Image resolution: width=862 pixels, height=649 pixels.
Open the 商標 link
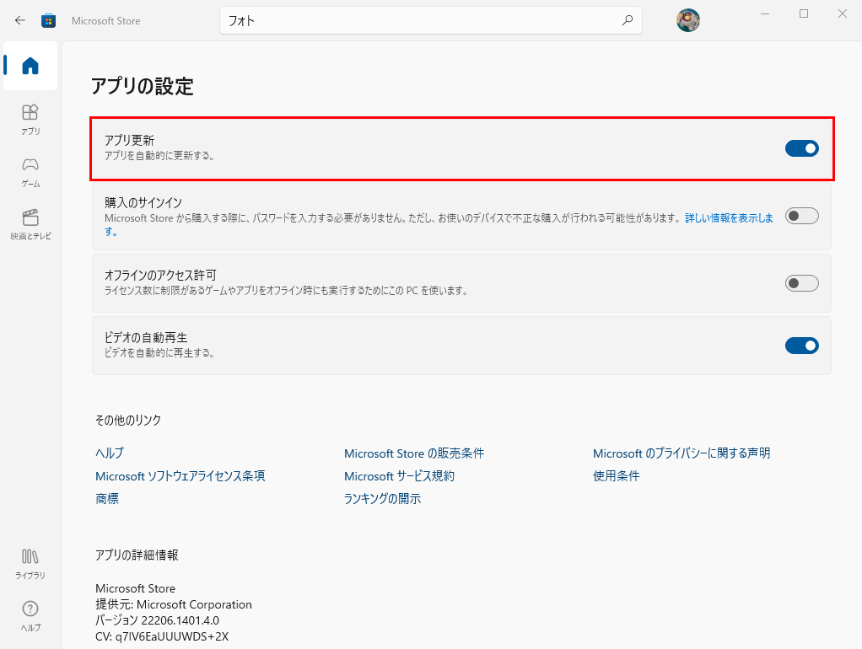(x=106, y=498)
